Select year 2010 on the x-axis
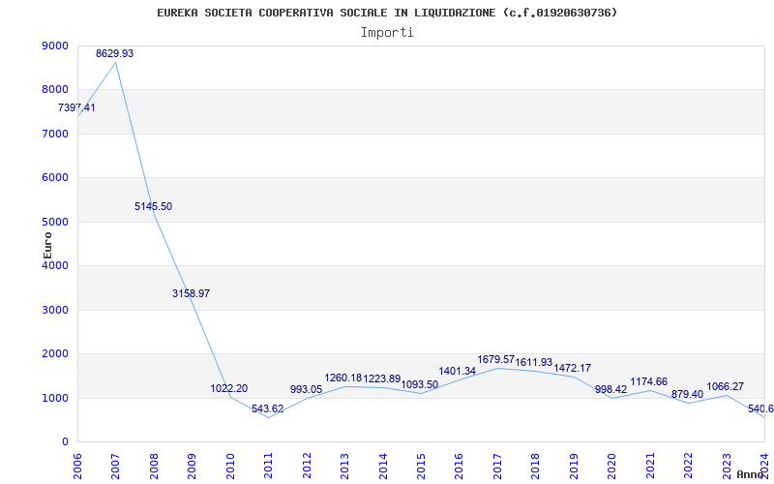 pos(230,466)
